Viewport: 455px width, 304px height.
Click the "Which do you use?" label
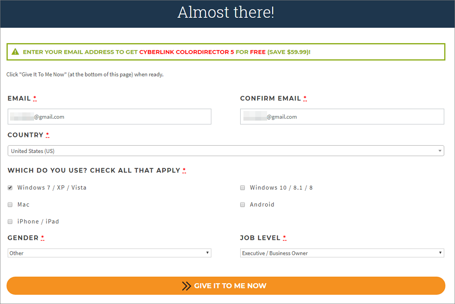94,170
